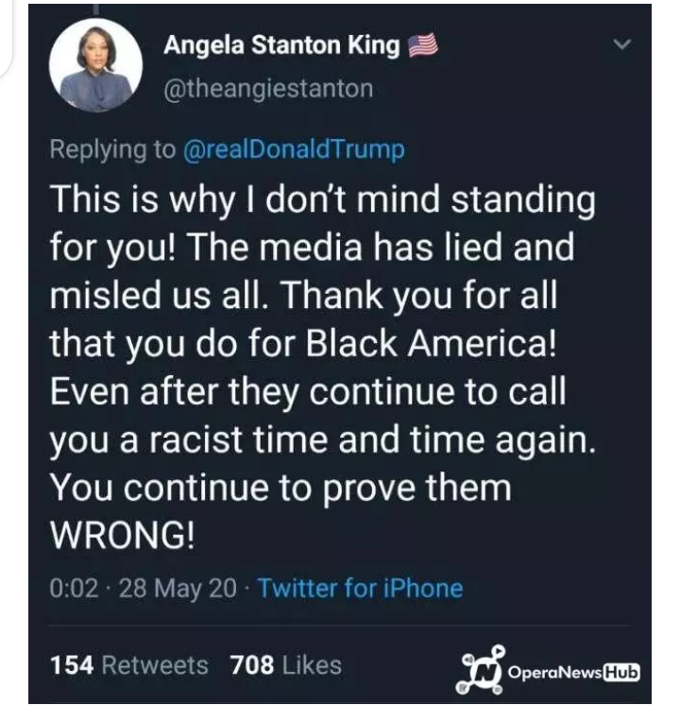Expand the tweet options chevron menu
This screenshot has height=705, width=680.
coord(622,43)
